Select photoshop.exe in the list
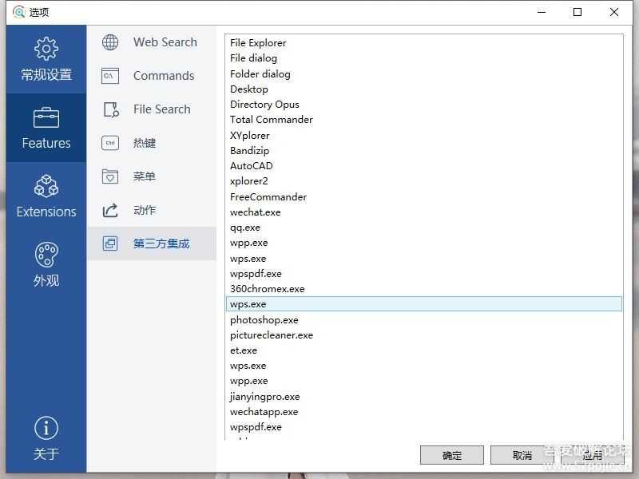Image resolution: width=639 pixels, height=479 pixels. click(264, 319)
